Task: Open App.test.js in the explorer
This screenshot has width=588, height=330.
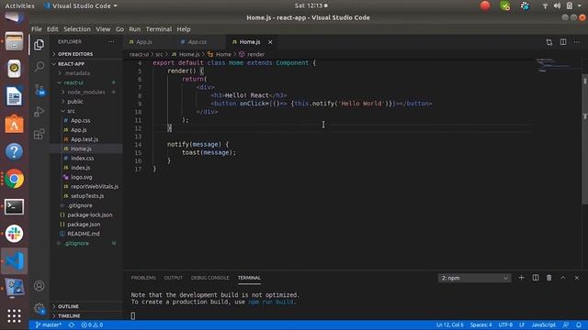Action: (x=86, y=139)
